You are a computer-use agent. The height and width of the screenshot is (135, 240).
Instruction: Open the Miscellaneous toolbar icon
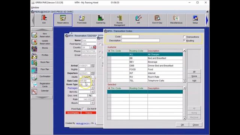point(176,20)
